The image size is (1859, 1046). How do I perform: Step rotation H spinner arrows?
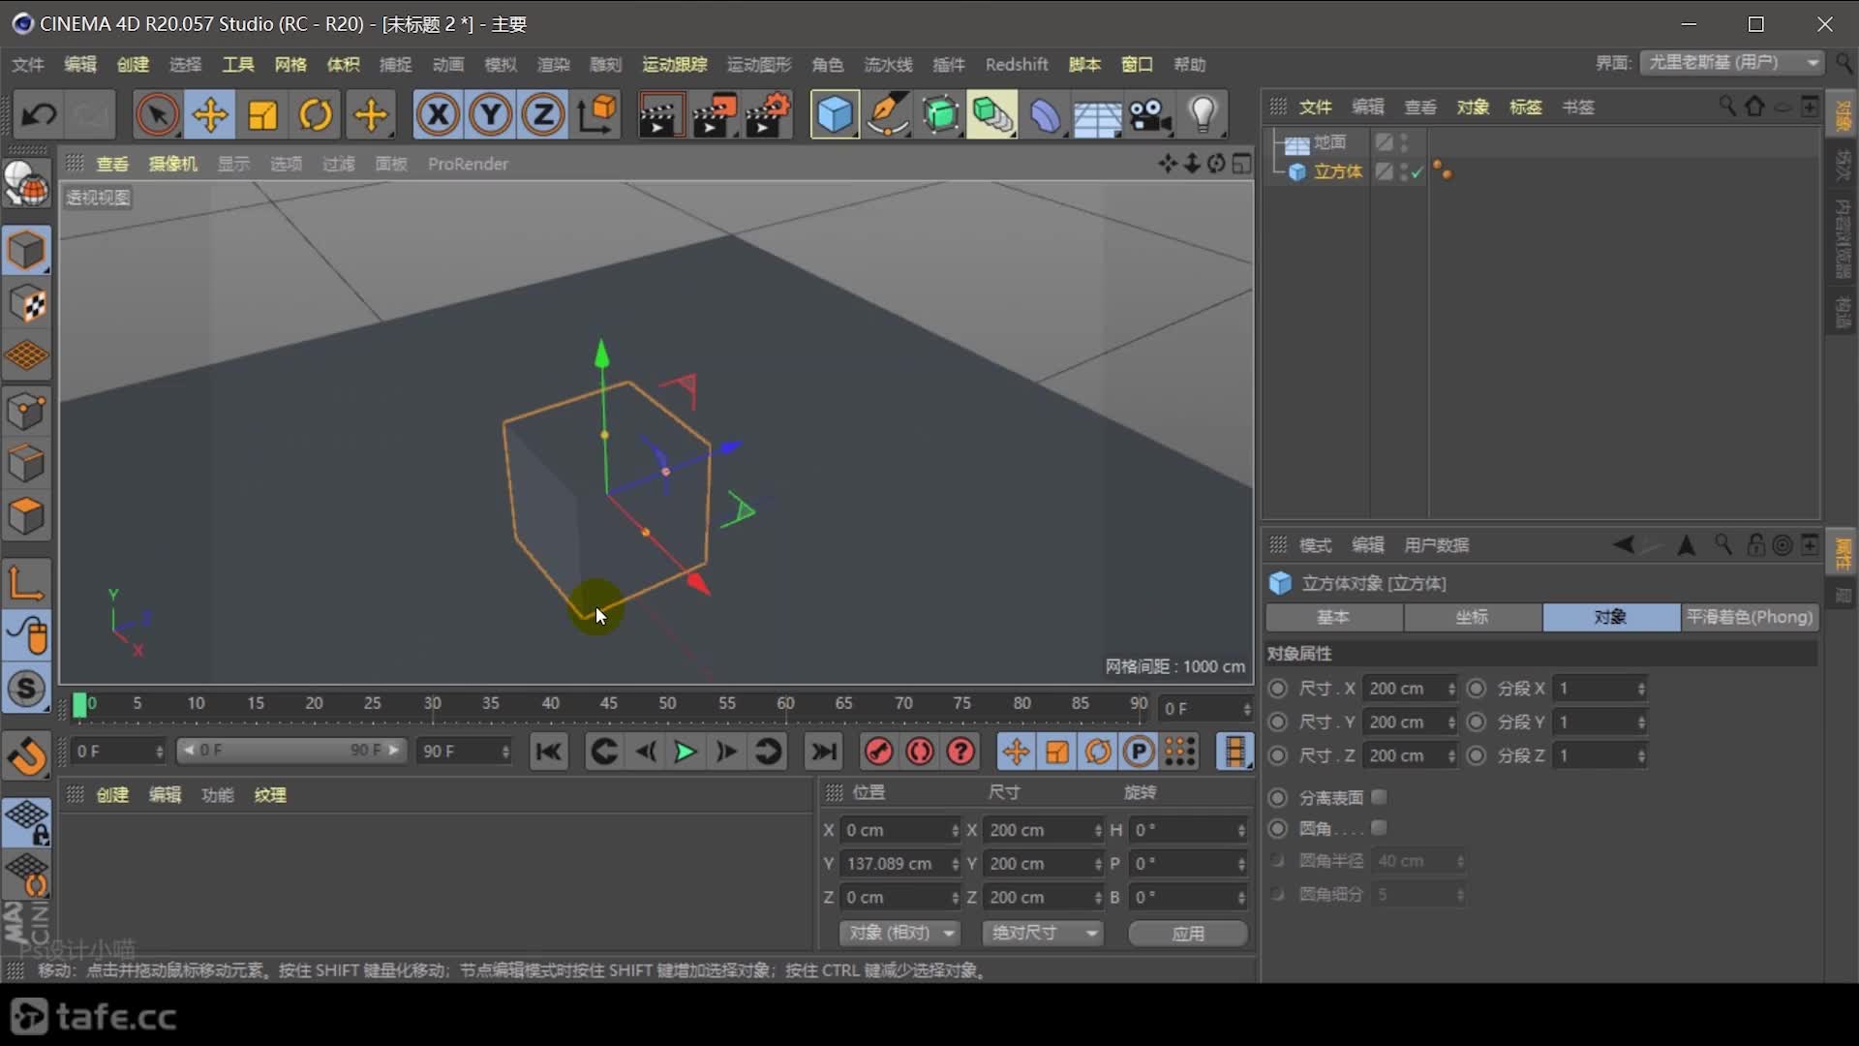pos(1241,830)
